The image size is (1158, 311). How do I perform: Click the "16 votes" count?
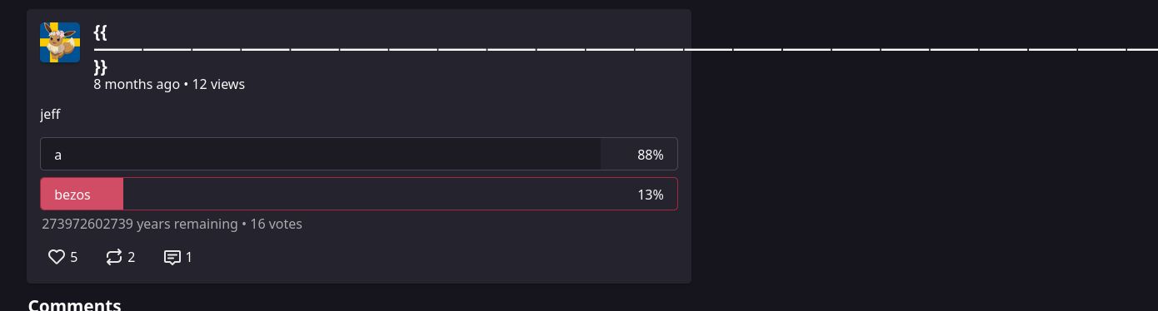[276, 224]
